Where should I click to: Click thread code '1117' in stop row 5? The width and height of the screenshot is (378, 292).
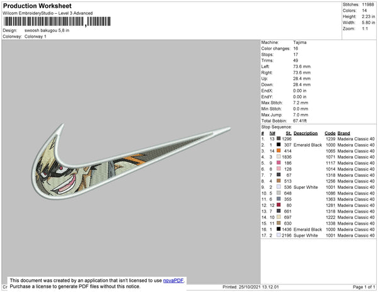click(331, 163)
